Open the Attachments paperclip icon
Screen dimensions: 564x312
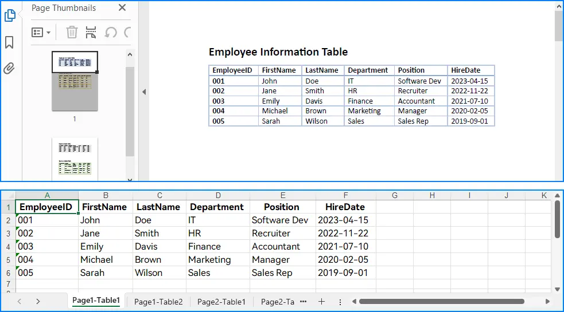(9, 68)
